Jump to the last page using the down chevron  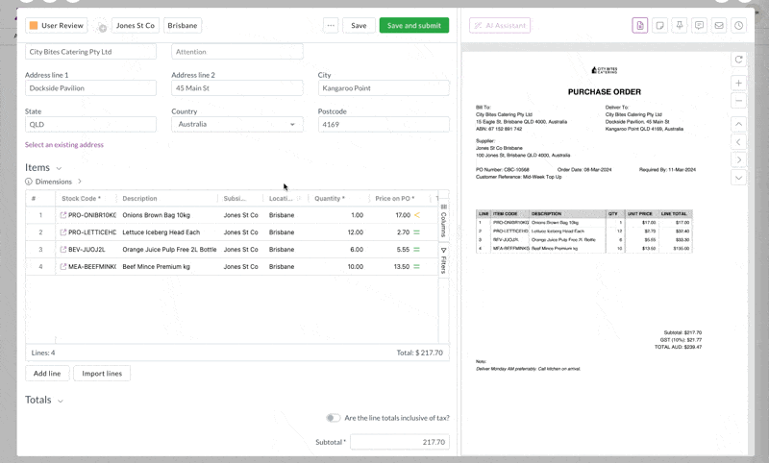tap(738, 178)
